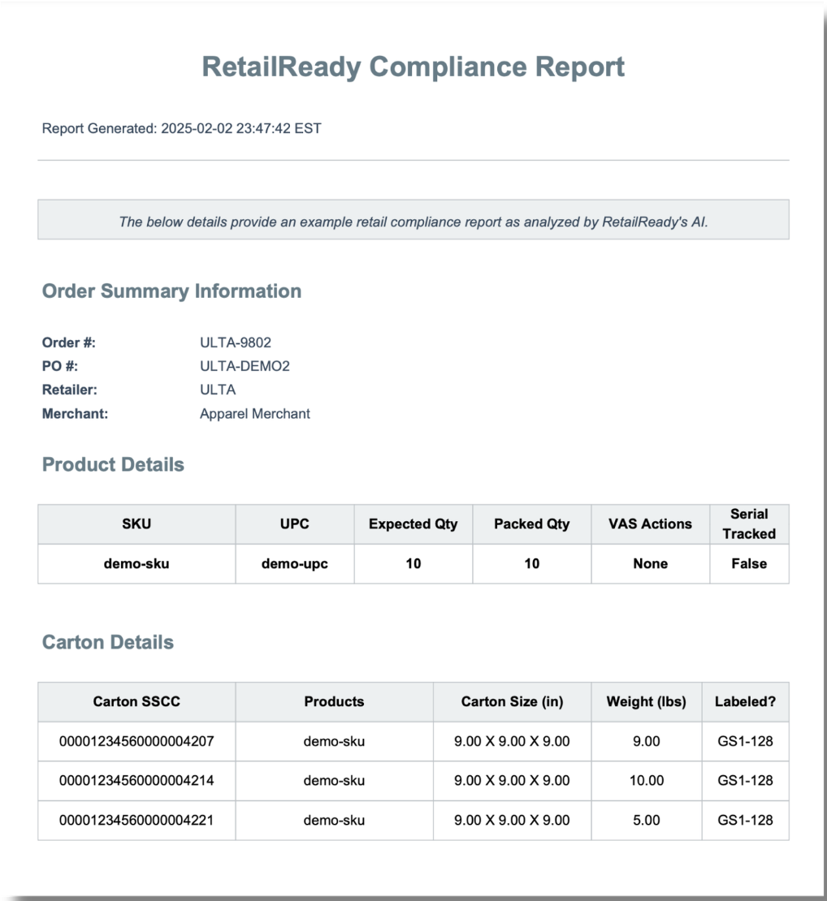Select the Report Generated timestamp line
Viewport: 827px width, 901px height.
pos(181,128)
